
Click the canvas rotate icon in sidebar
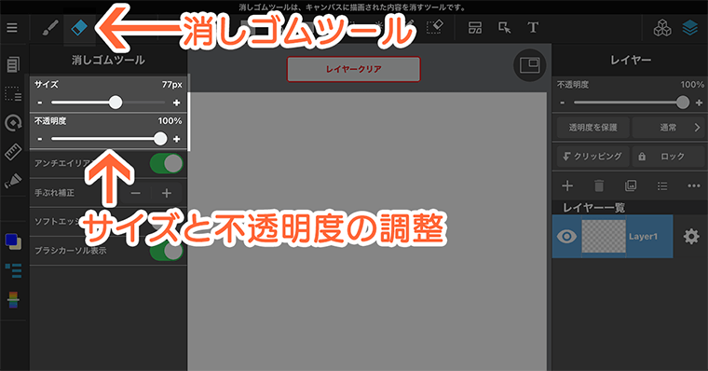pyautogui.click(x=13, y=123)
